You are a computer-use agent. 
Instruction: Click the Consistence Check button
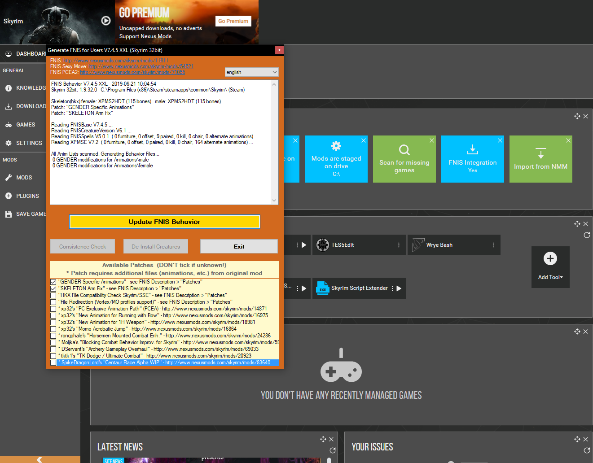tap(83, 247)
